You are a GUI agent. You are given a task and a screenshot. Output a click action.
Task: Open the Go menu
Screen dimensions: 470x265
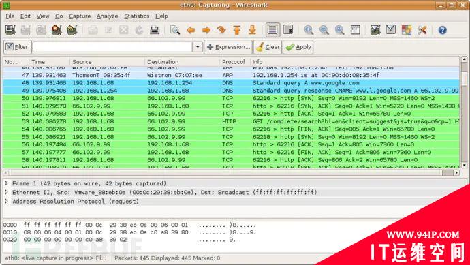coord(59,16)
